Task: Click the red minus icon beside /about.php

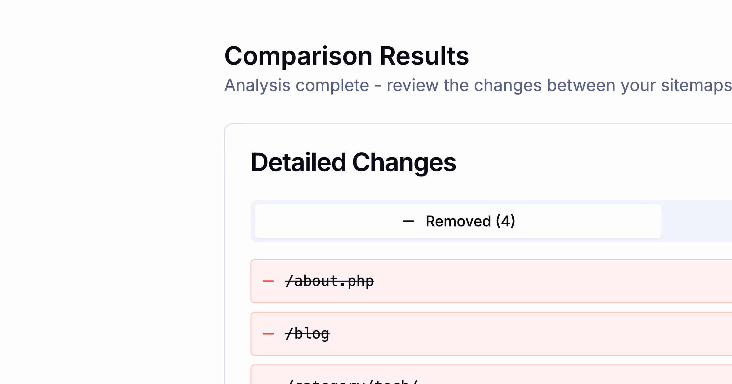Action: pos(268,281)
